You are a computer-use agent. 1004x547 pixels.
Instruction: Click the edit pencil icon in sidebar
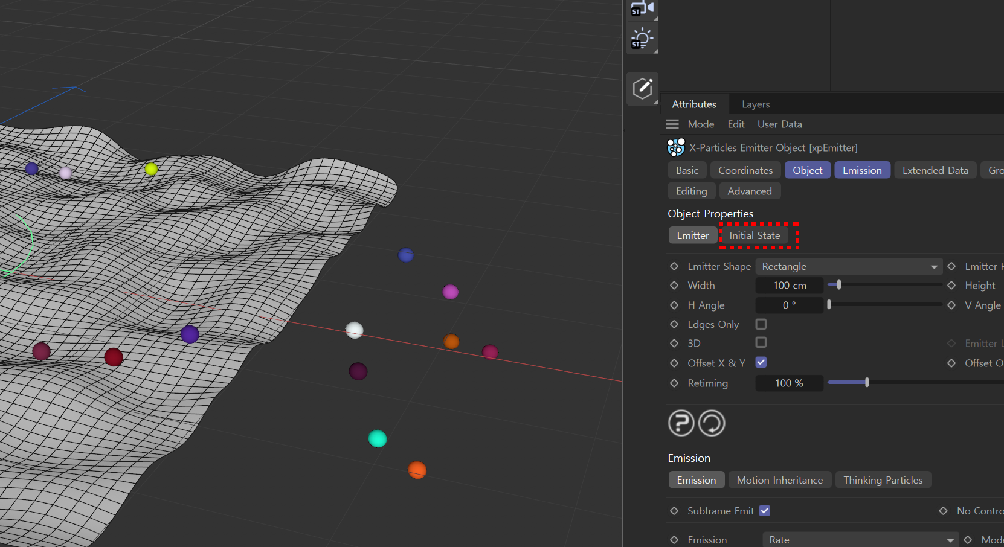click(642, 89)
